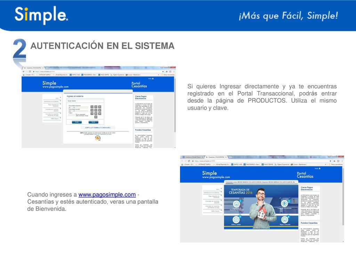
Task: Click the Clave password field
Action: (x=72, y=115)
